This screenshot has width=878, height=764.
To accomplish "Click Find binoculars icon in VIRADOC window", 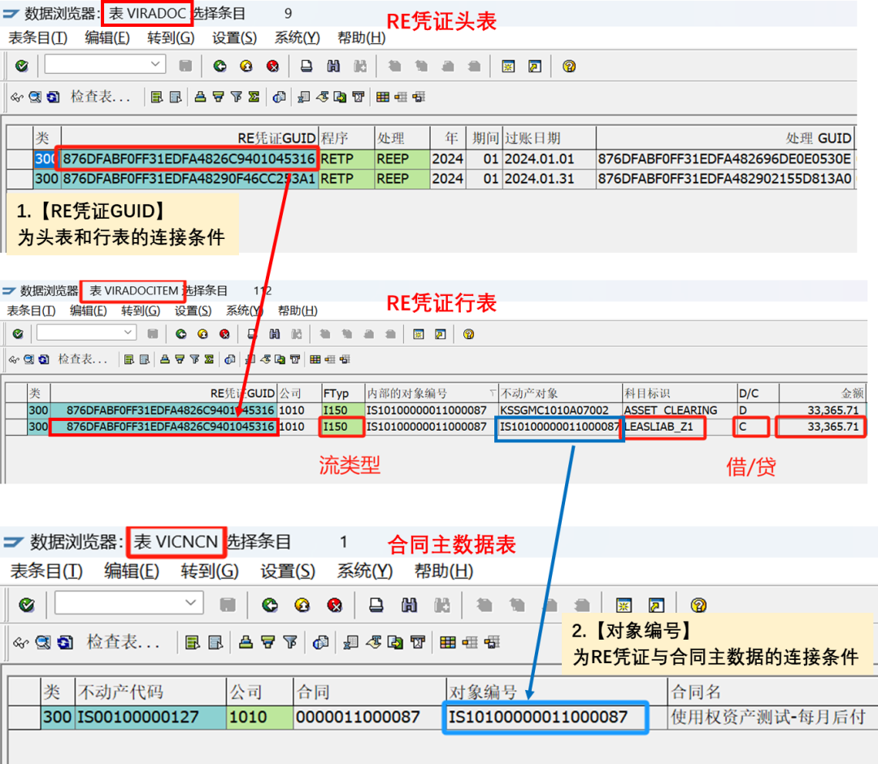I will click(x=333, y=66).
